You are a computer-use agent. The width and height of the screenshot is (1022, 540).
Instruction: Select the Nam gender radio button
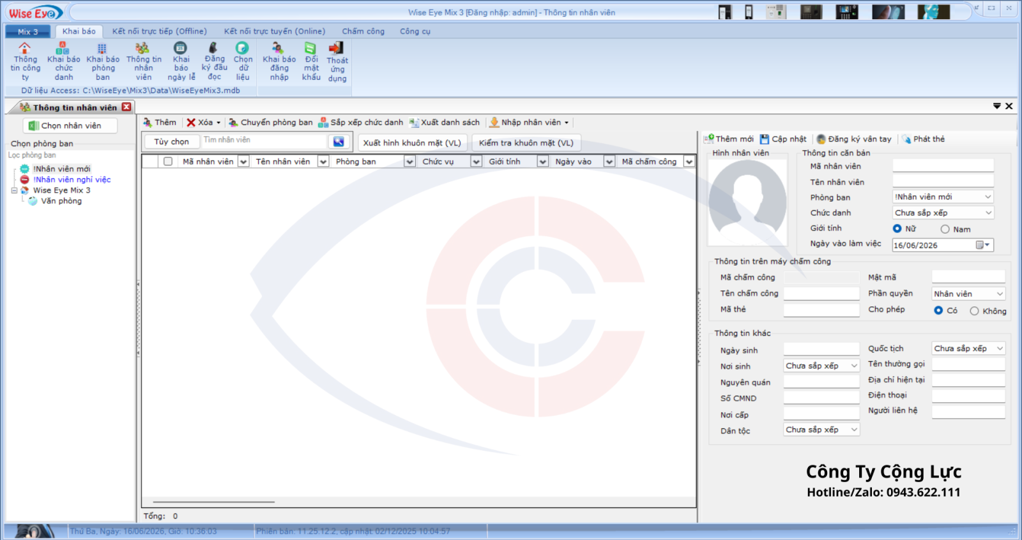(x=945, y=229)
